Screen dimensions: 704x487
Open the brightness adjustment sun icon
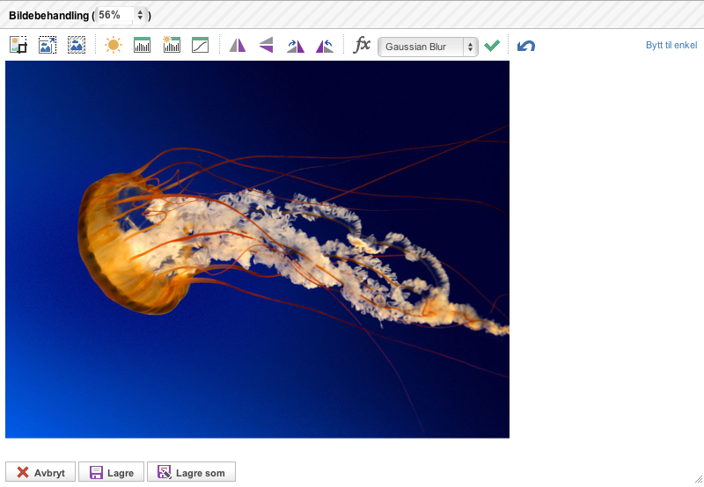(114, 46)
